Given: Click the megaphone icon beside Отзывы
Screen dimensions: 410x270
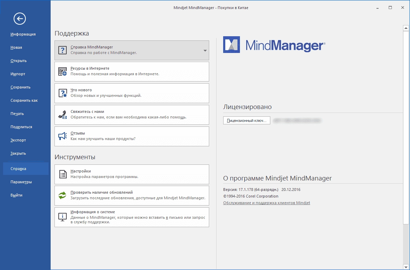Looking at the screenshot, I should pyautogui.click(x=63, y=136).
